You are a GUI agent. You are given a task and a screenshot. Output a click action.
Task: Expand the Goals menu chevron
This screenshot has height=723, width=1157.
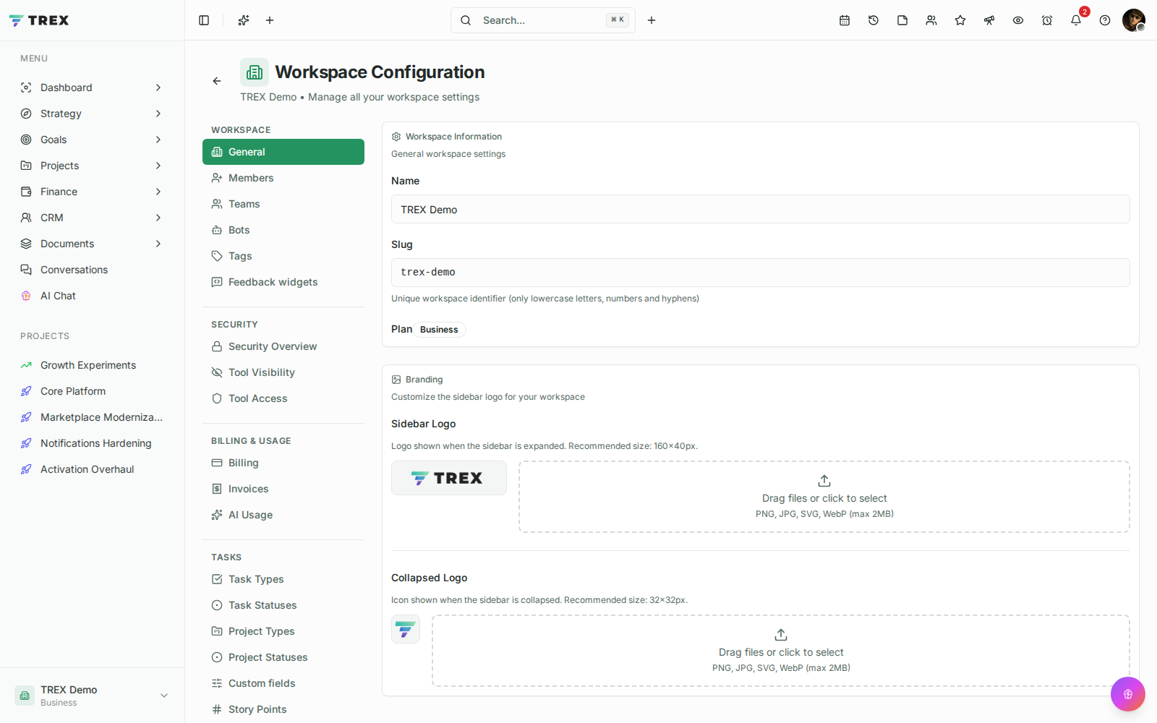(x=158, y=140)
